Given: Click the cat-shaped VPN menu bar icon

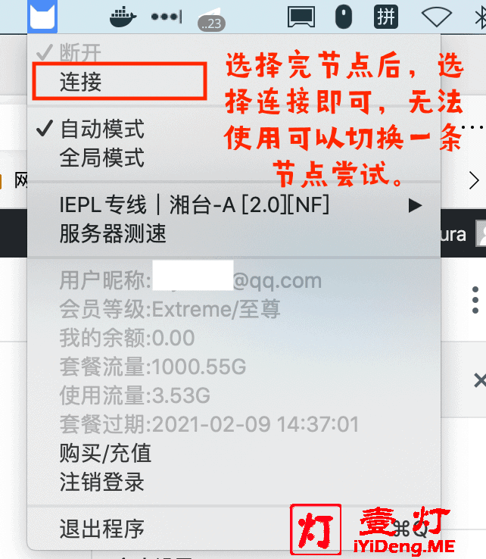Looking at the screenshot, I should (42, 16).
